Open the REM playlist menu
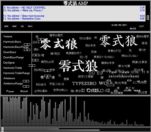The width and height of the screenshot is (151, 132). click(x=14, y=26)
